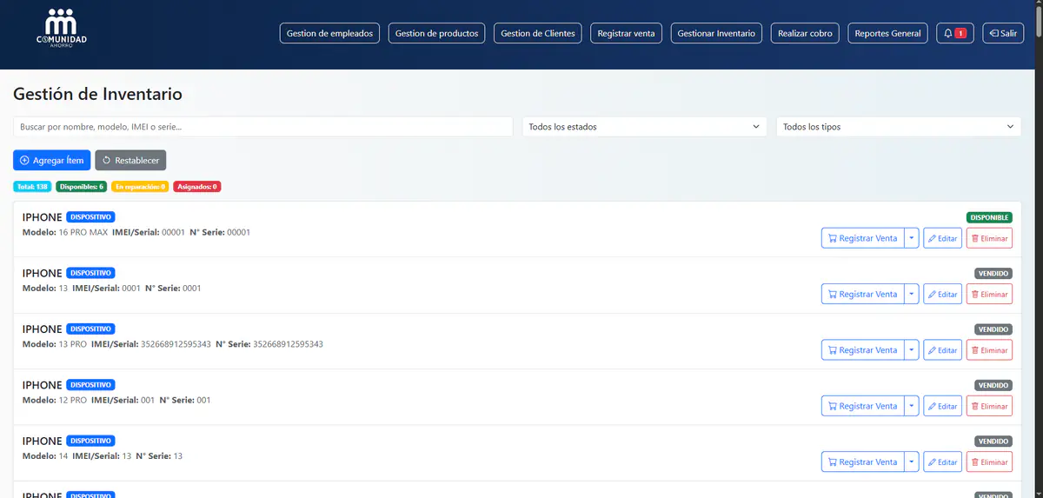The image size is (1043, 498).
Task: Open Gestion de empleados menu
Action: point(329,33)
